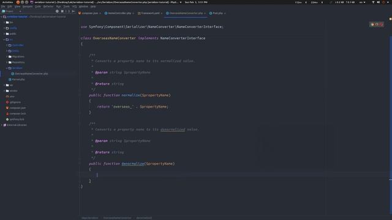
Task: Expand the bin folder
Action: click(4, 23)
